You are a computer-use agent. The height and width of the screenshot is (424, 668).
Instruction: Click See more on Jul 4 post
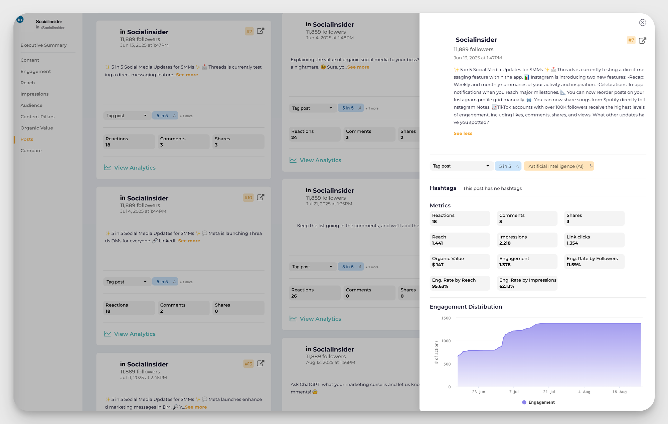coord(189,241)
